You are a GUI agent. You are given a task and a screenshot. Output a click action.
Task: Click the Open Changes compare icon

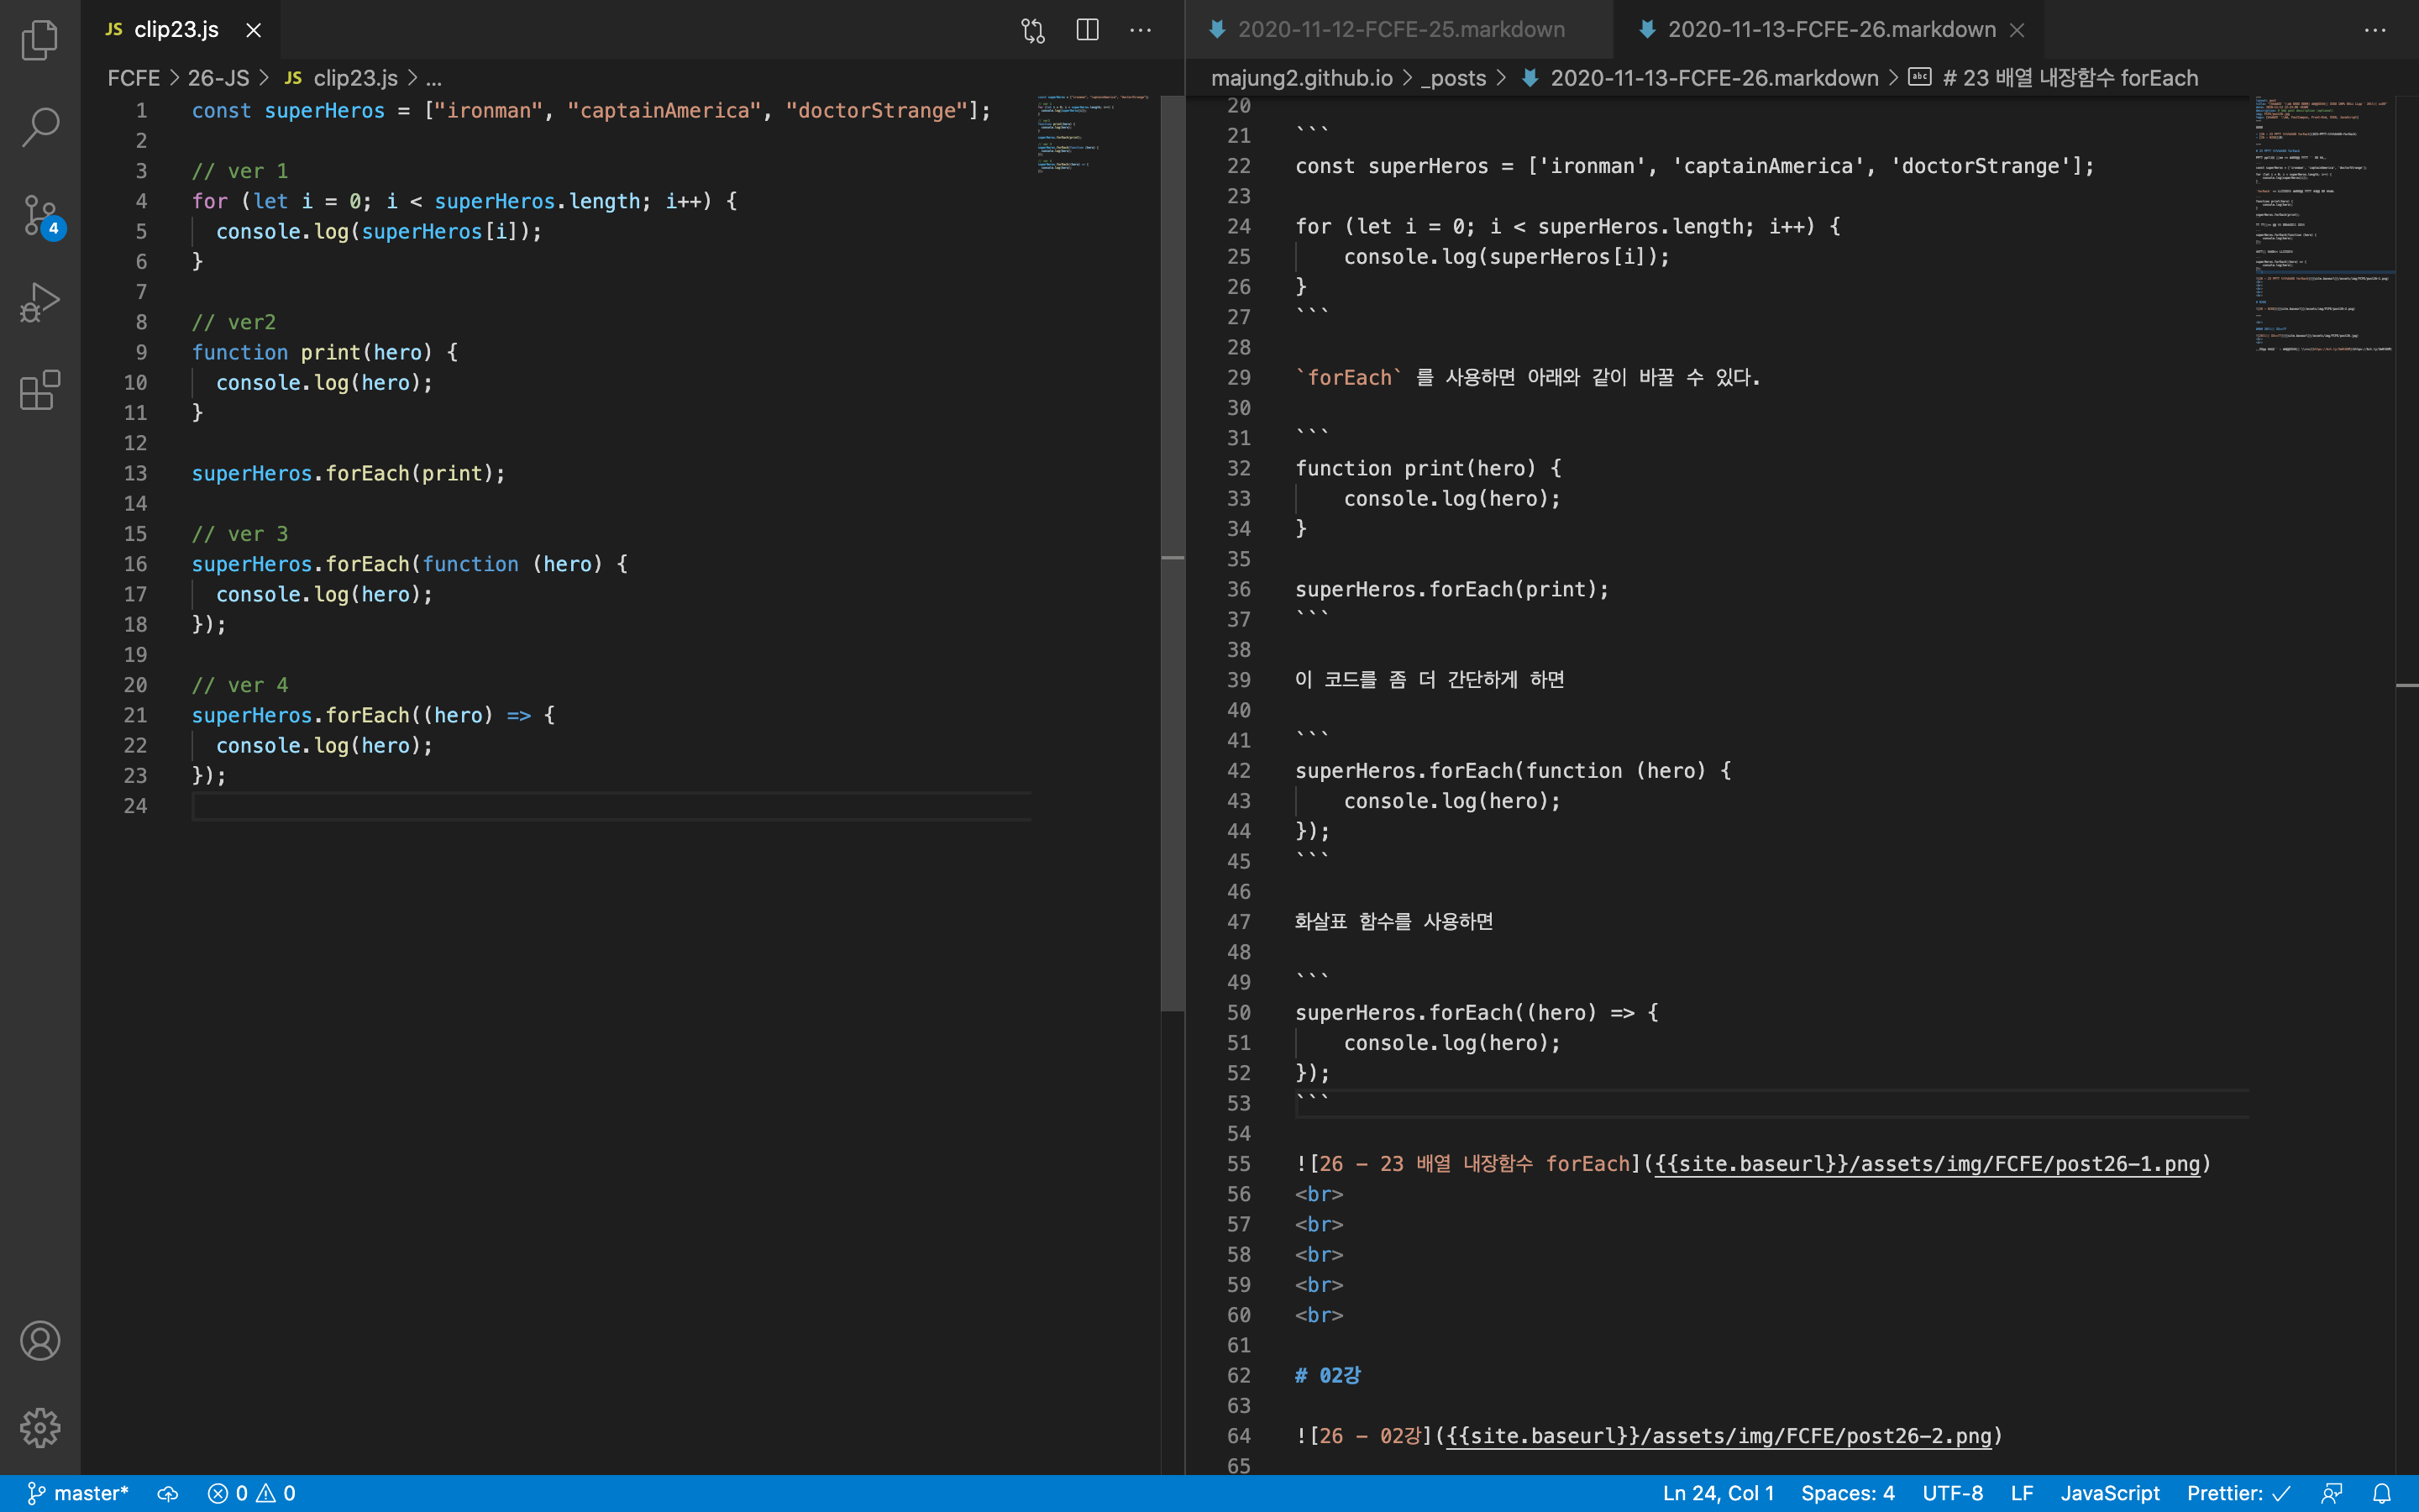1034,30
